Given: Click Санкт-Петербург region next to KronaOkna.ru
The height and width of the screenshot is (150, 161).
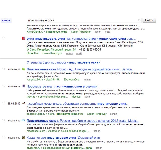Looking at the screenshot, I should click(81, 32).
